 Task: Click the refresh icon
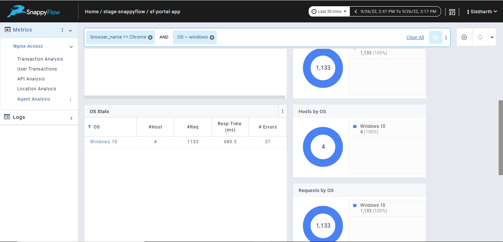(480, 37)
